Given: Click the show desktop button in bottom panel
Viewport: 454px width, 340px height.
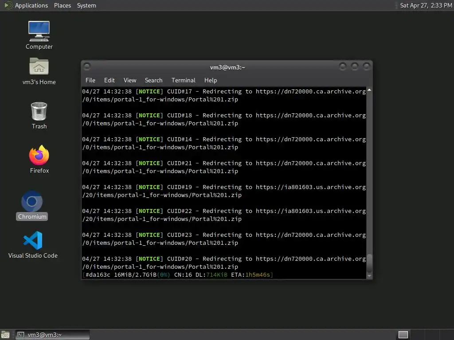Looking at the screenshot, I should point(5,335).
